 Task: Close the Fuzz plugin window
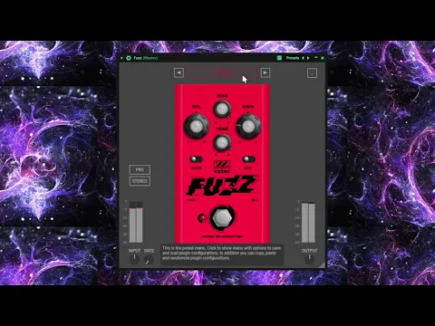tap(323, 58)
